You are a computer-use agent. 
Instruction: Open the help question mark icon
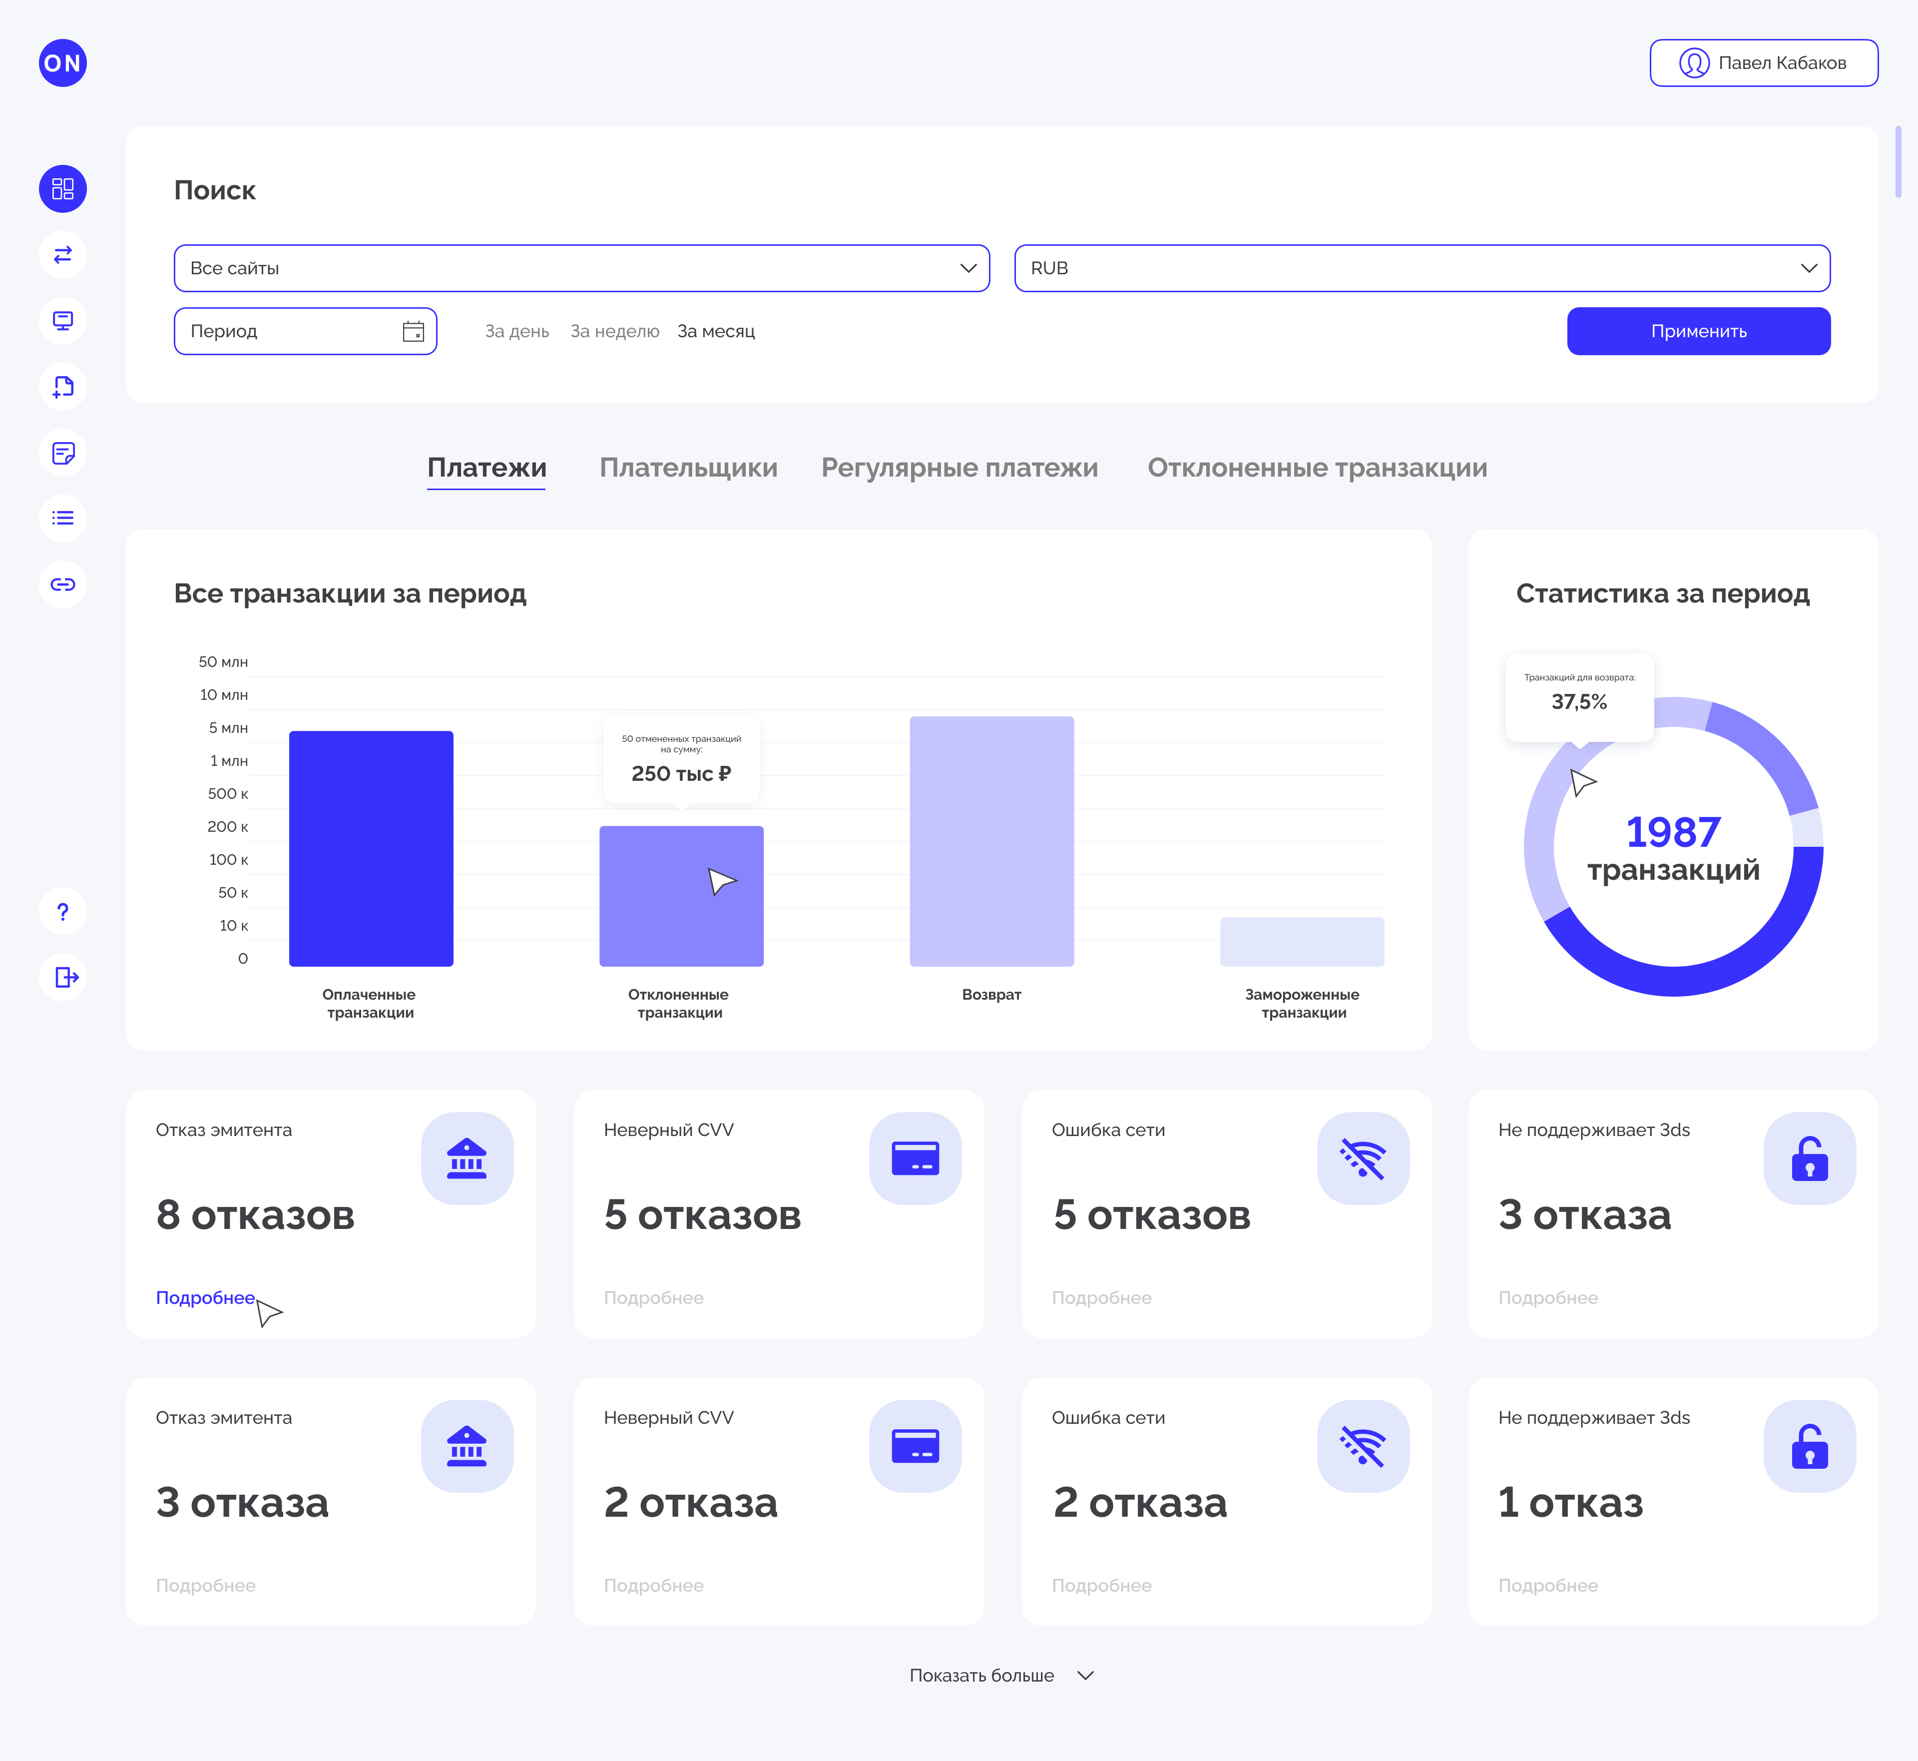63,912
